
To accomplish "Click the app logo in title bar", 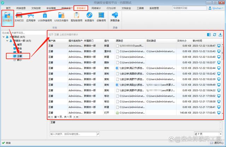I will pyautogui.click(x=2, y=2).
